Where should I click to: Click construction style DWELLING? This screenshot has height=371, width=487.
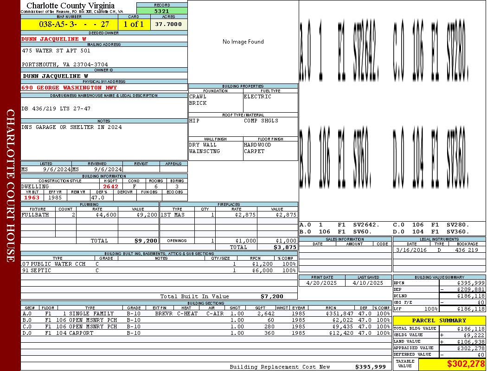tap(35, 186)
